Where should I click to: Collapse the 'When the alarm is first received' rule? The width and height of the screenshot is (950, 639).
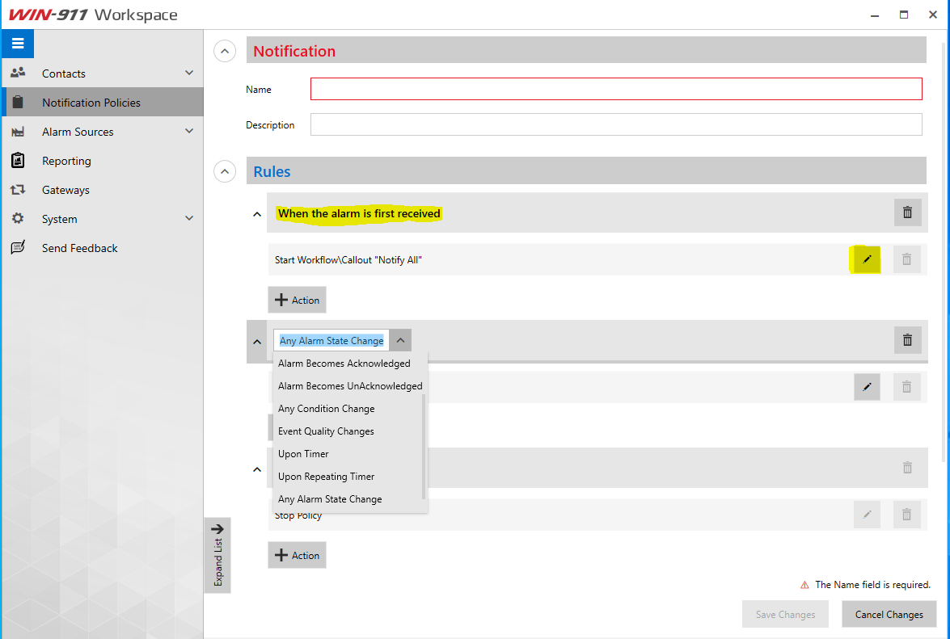click(x=257, y=214)
